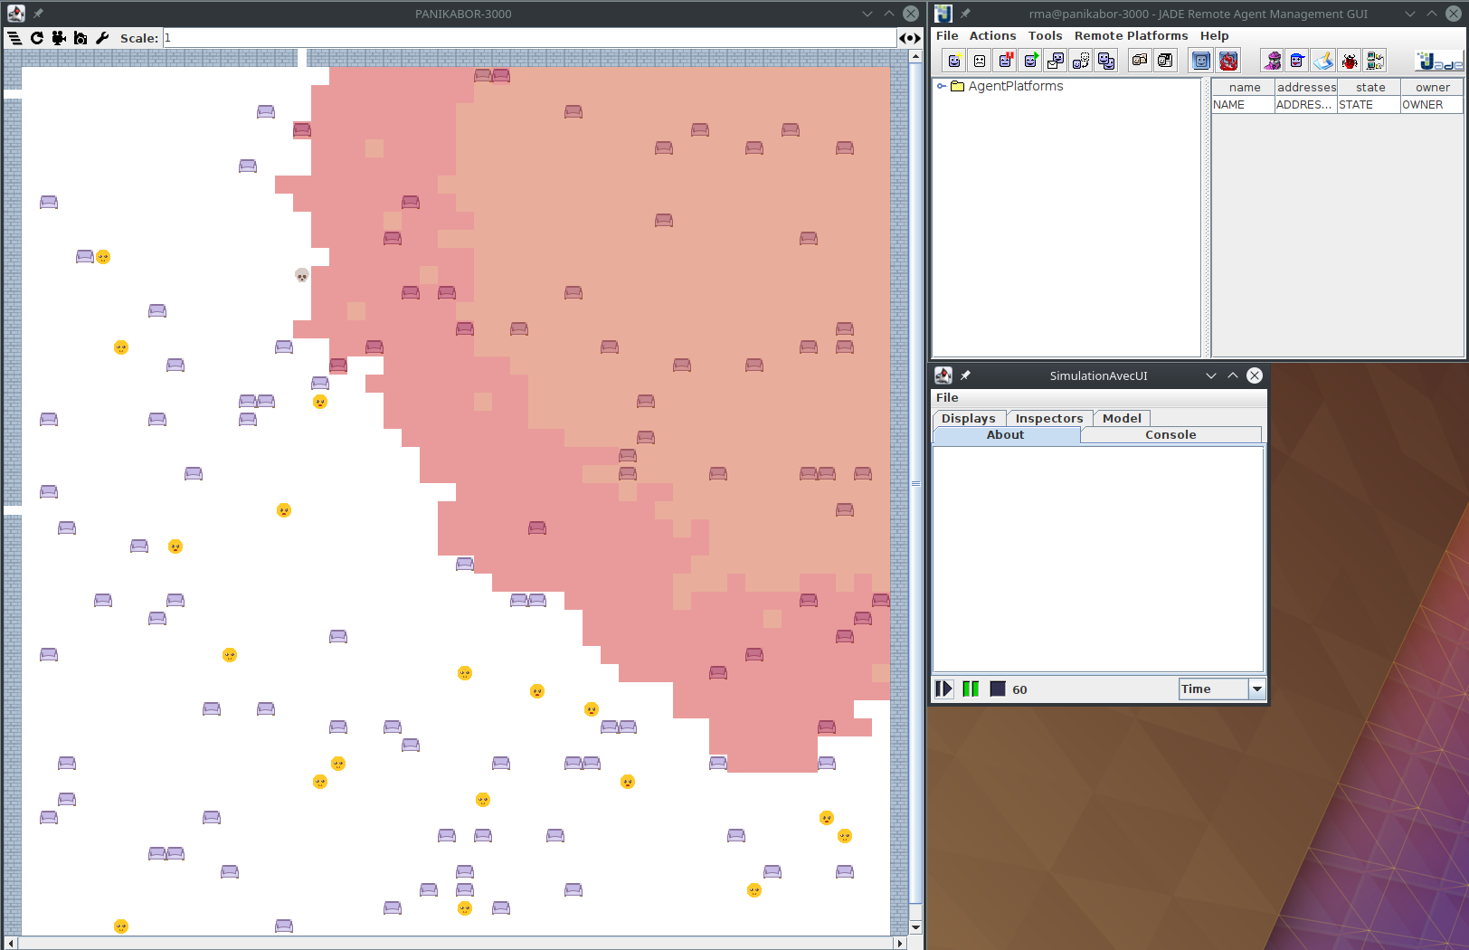The height and width of the screenshot is (950, 1469).
Task: Migrate the selected agent in JADE toolbar
Action: [x=1081, y=61]
